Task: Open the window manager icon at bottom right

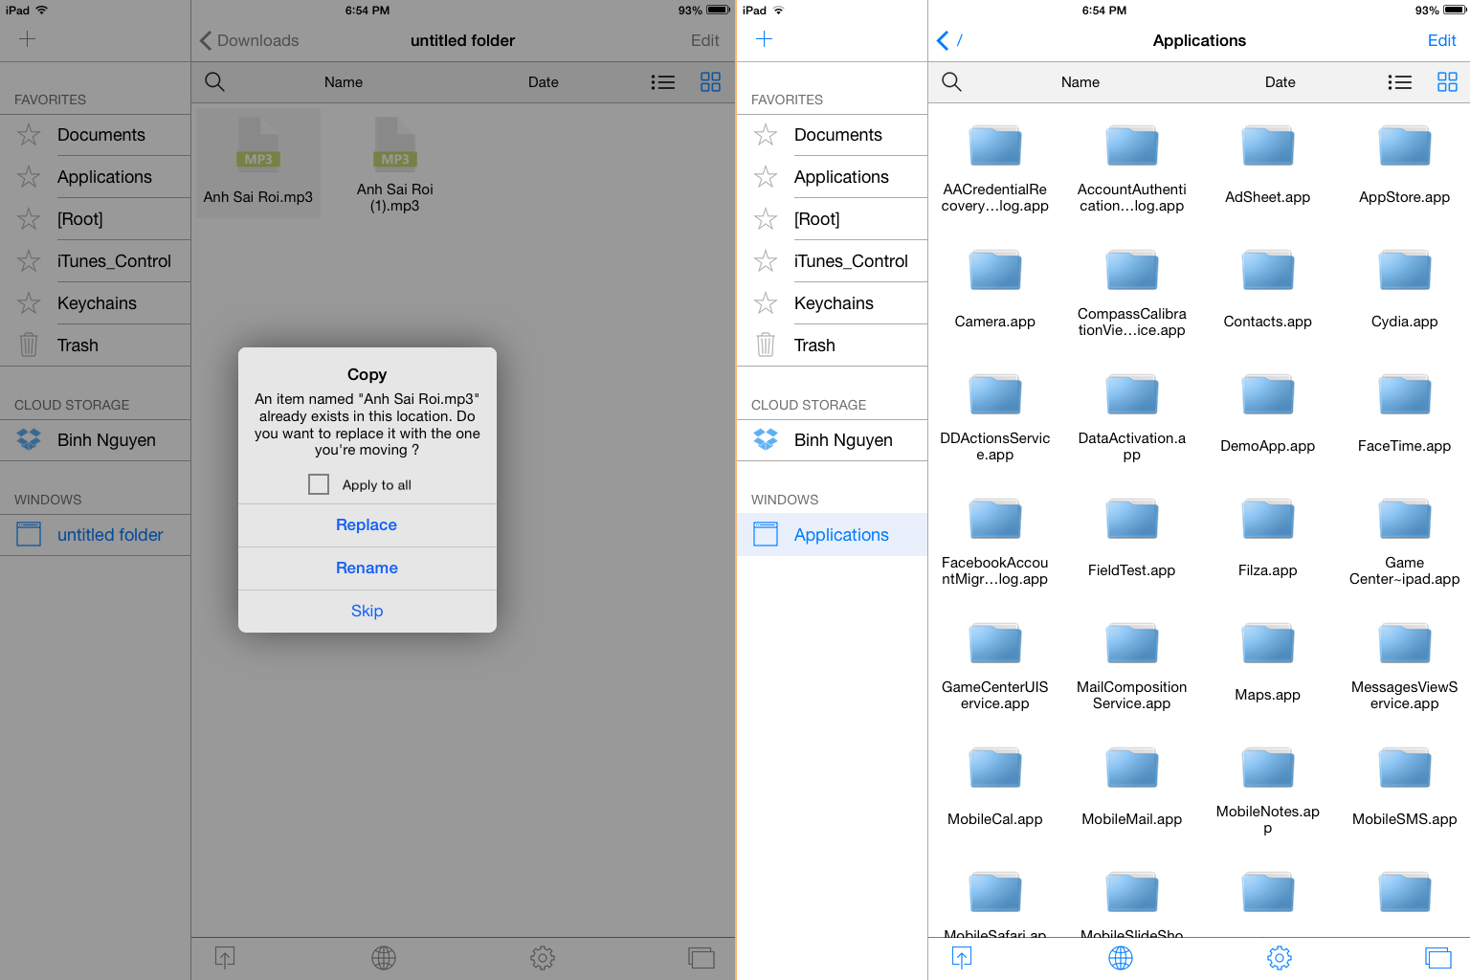Action: [x=1438, y=957]
